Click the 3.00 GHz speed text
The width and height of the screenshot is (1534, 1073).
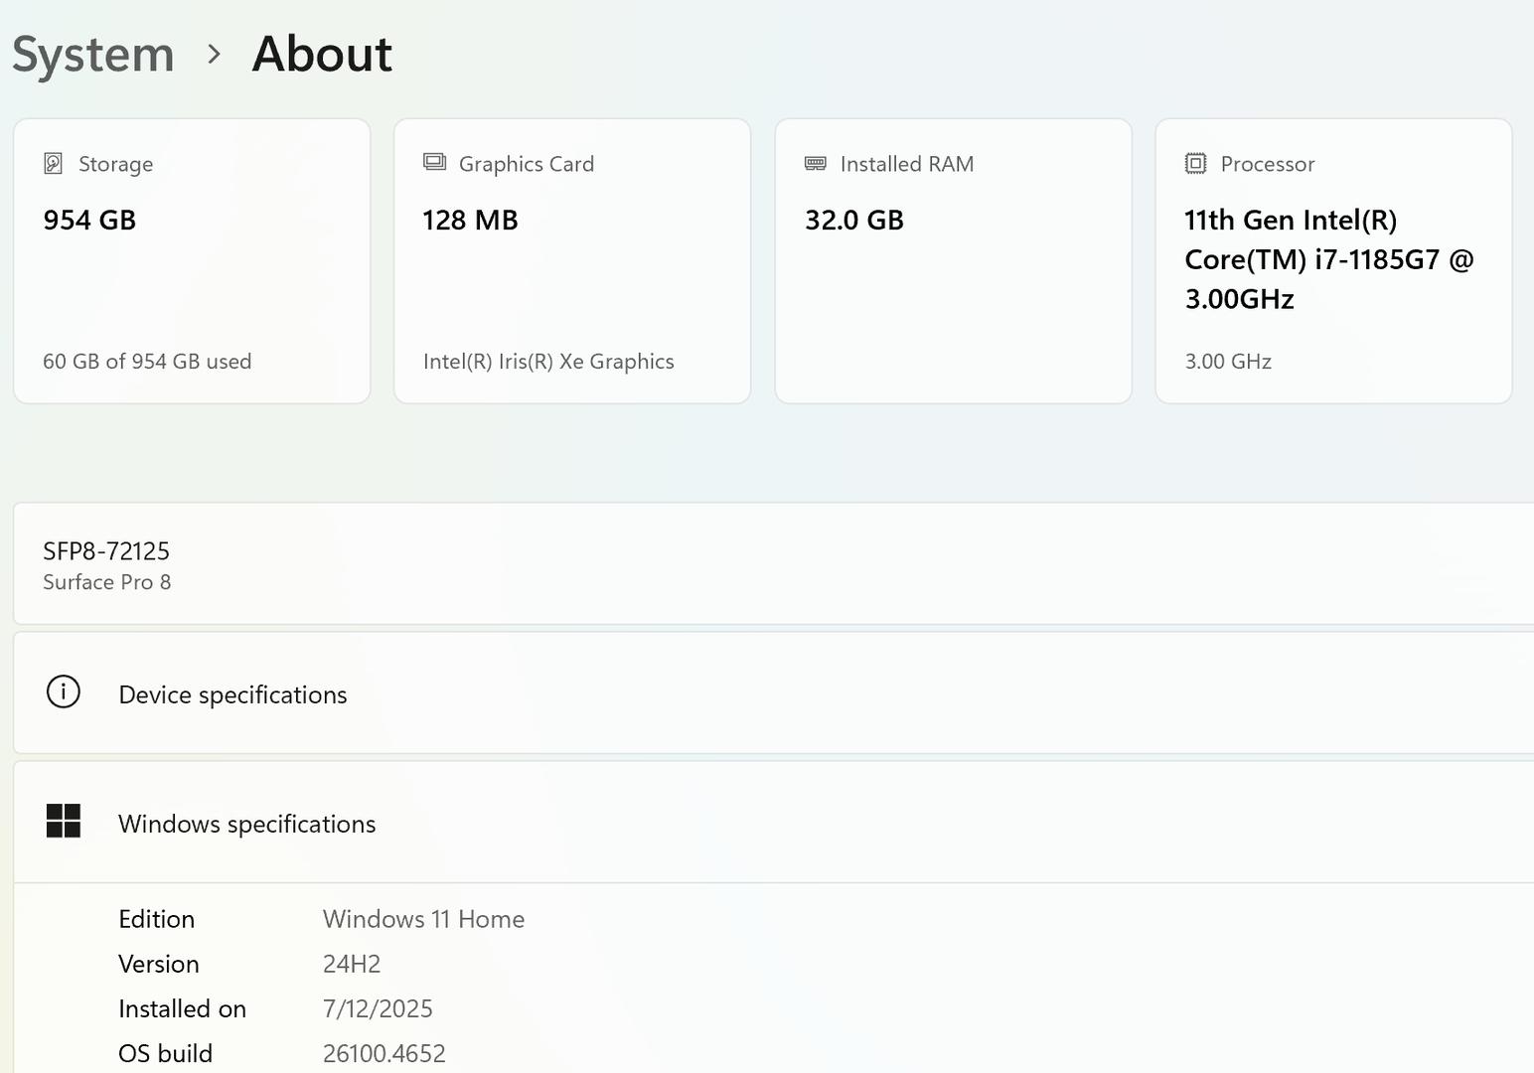pyautogui.click(x=1228, y=362)
